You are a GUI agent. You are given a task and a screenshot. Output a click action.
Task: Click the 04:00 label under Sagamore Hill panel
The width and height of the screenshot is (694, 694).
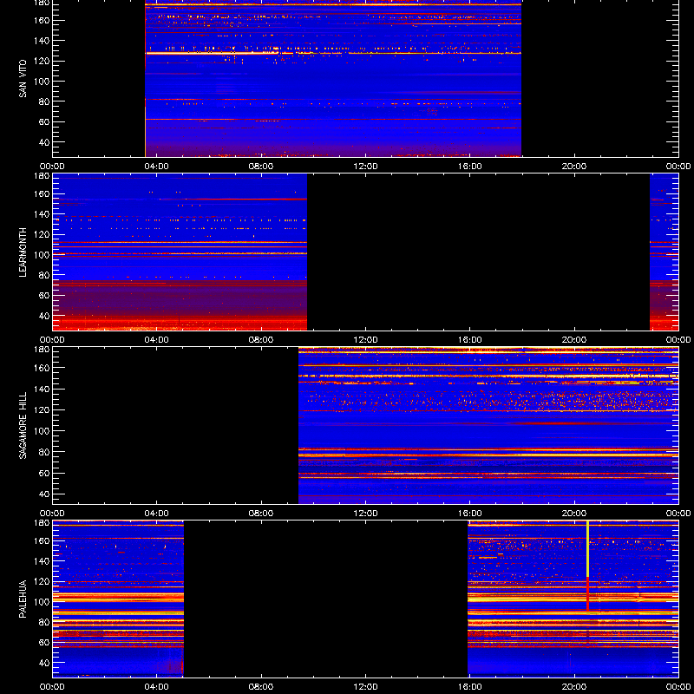click(157, 514)
